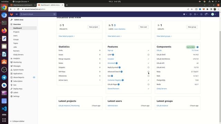The width and height of the screenshot is (221, 124).
Task: Open the Sign up feature link
Action: (x=110, y=51)
